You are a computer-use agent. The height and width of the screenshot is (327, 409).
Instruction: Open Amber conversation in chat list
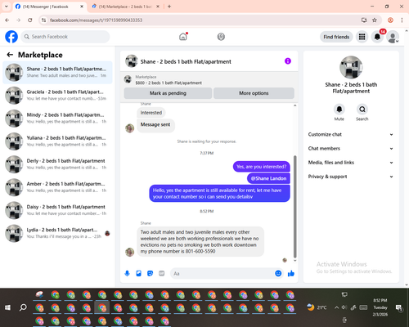point(57,187)
